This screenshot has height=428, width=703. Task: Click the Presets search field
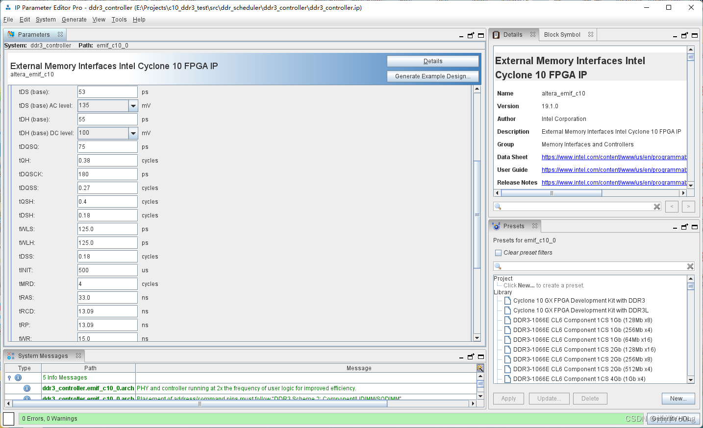coord(593,266)
